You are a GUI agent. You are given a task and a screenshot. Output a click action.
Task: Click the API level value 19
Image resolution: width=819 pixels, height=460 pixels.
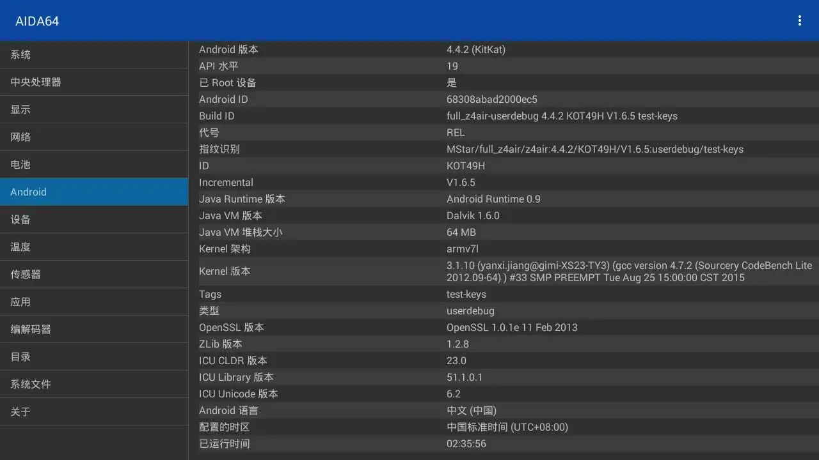[452, 66]
